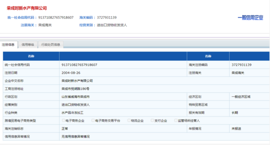
Task: Click table label 年报情况
Action: tap(195, 129)
